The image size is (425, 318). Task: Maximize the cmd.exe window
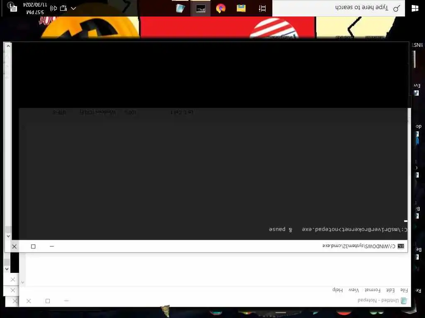(x=33, y=246)
